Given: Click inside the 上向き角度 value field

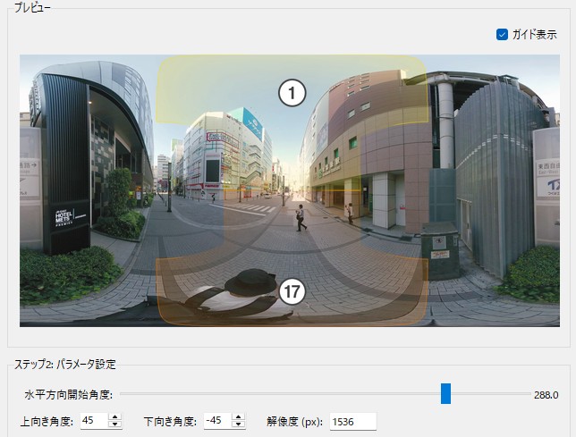Looking at the screenshot, I should 92,421.
